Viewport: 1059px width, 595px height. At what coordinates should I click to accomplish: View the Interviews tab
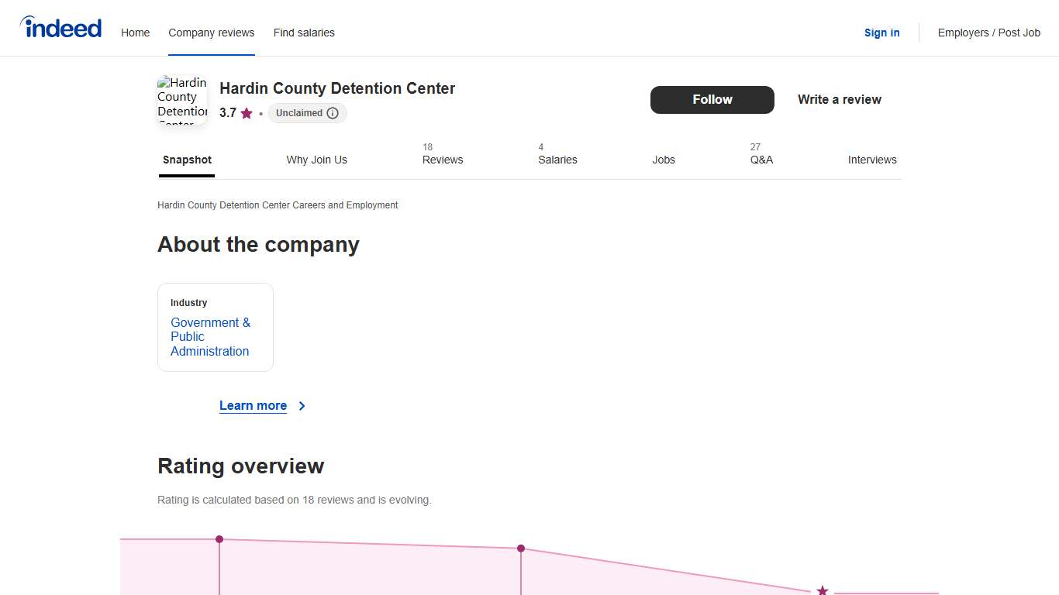pos(872,160)
